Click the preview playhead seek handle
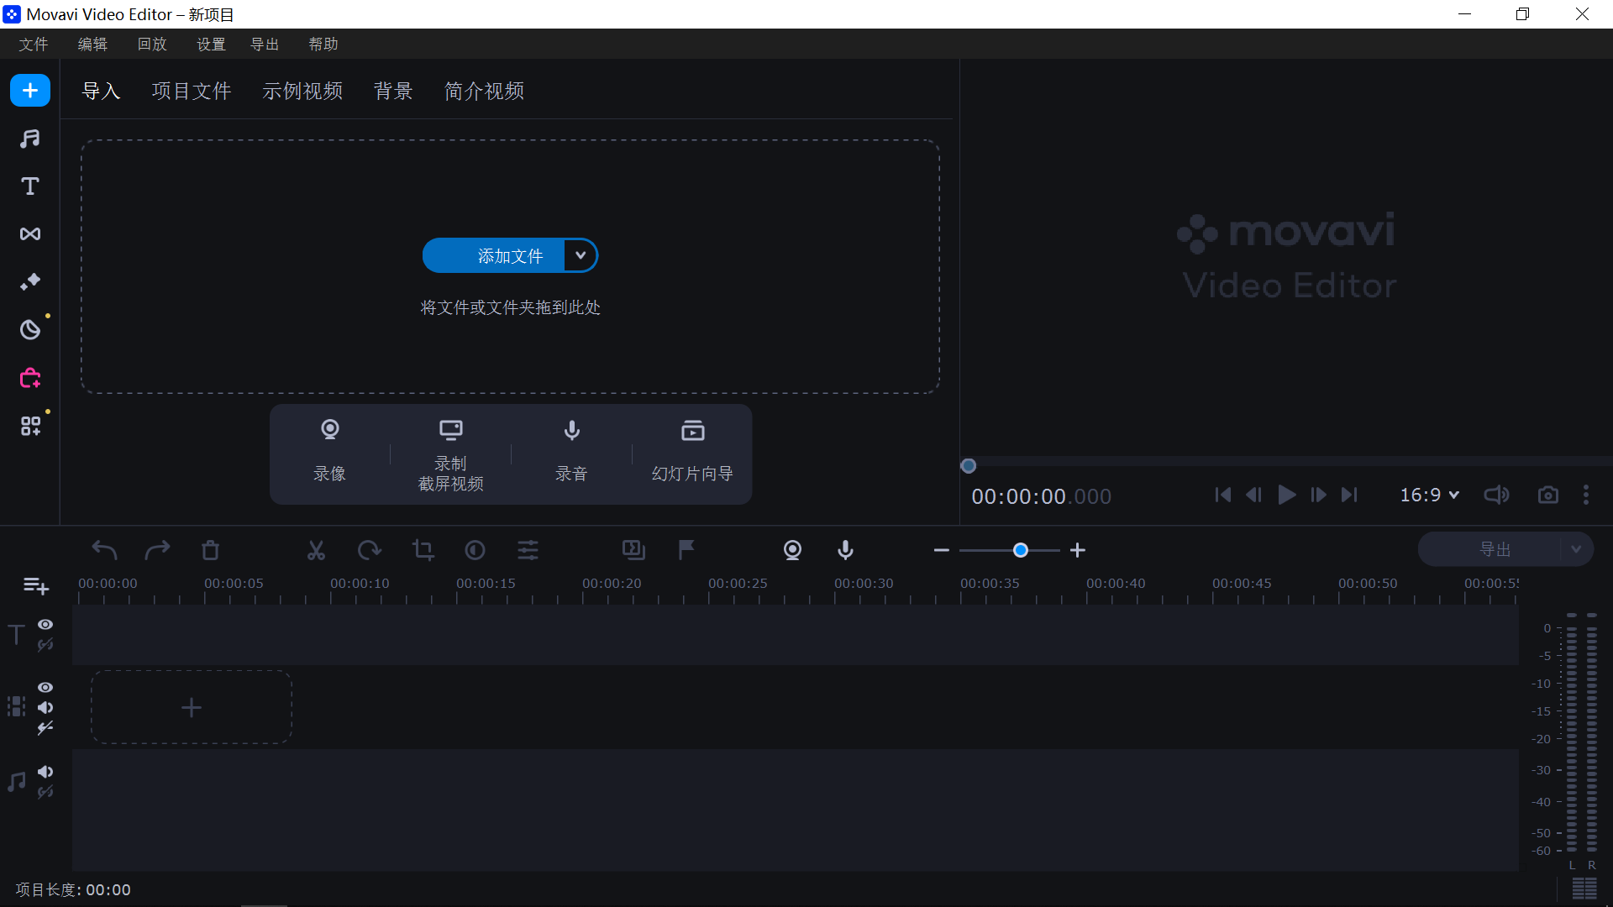 [x=969, y=466]
